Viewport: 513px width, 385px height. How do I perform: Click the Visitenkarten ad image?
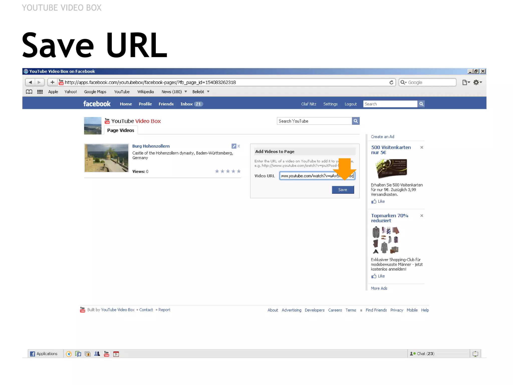pyautogui.click(x=391, y=168)
